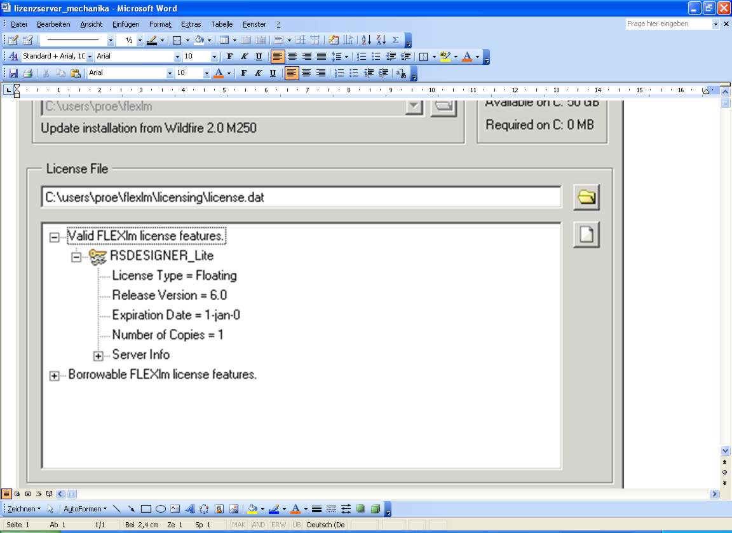Toggle MAK macro recording in status bar
This screenshot has height=533, width=732.
point(238,525)
